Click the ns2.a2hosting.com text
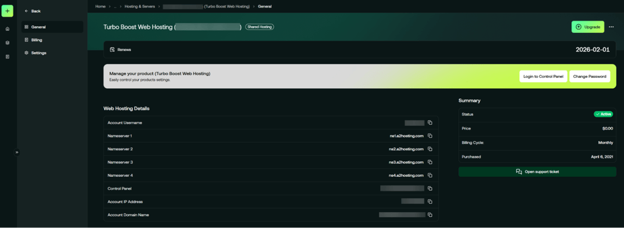The image size is (624, 228). 406,149
